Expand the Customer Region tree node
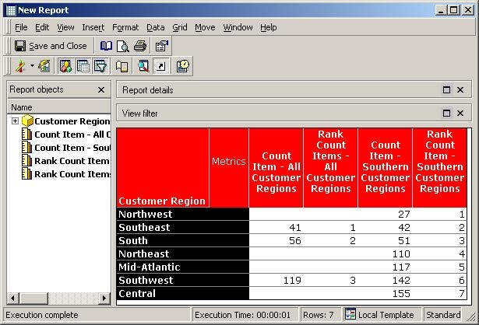 click(x=15, y=121)
